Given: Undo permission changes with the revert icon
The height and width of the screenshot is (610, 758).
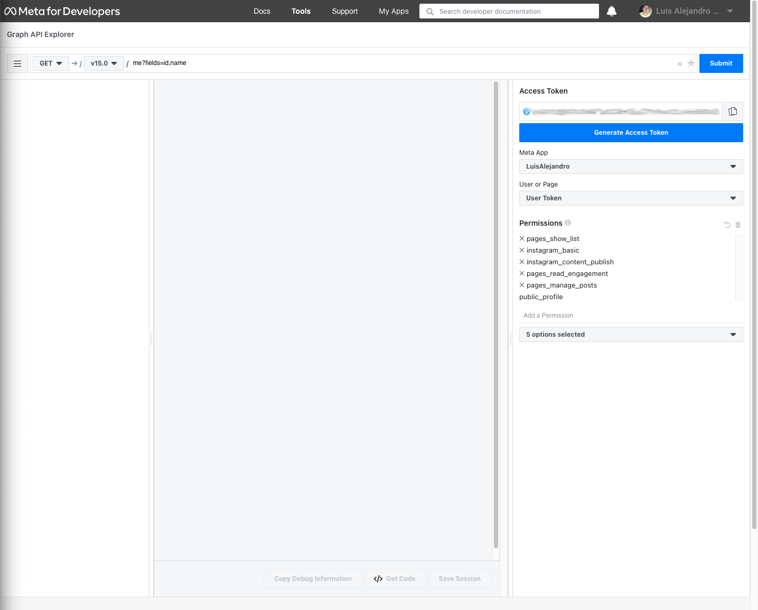Looking at the screenshot, I should tap(727, 225).
